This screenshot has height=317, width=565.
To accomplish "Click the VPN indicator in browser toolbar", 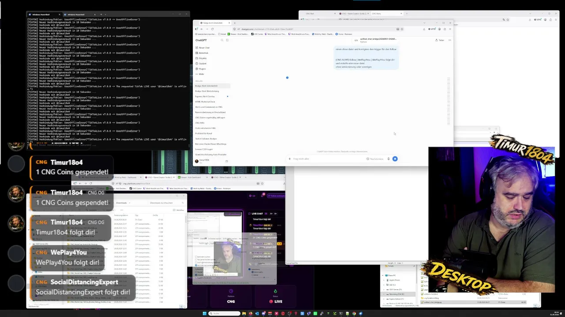I will tap(432, 29).
